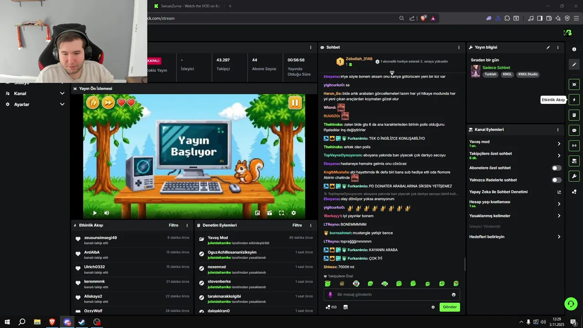Open stream preview settings gear
The image size is (583, 328).
(x=293, y=213)
